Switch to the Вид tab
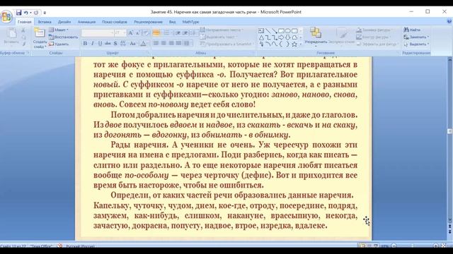Viewport: 453px width, 254px height. coord(172,22)
